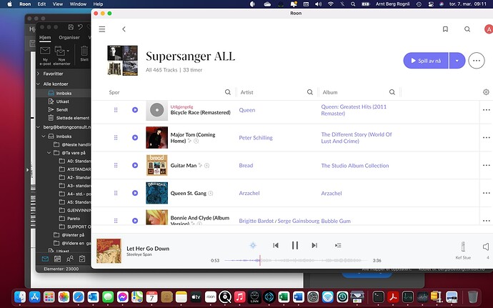The image size is (493, 308).
Task: Open the Roon hamburger menu
Action: [102, 29]
